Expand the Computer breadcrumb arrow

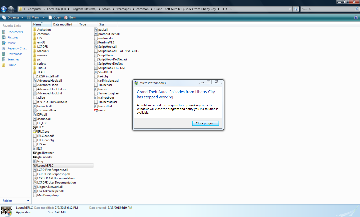[x=44, y=9]
